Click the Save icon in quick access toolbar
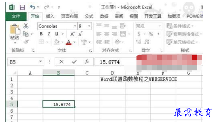Viewport: 215px width, 123px height. [x=22, y=7]
